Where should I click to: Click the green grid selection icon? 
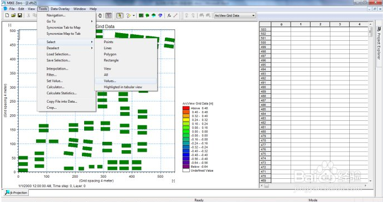tap(141, 15)
